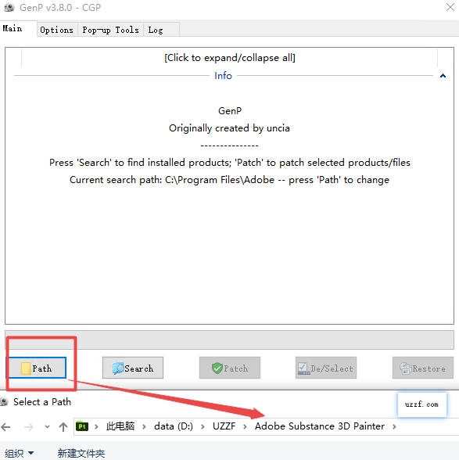This screenshot has width=459, height=460.
Task: Click the Path button with folder icon
Action: [37, 368]
